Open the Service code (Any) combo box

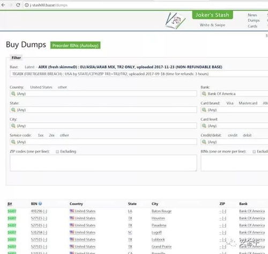(103, 142)
